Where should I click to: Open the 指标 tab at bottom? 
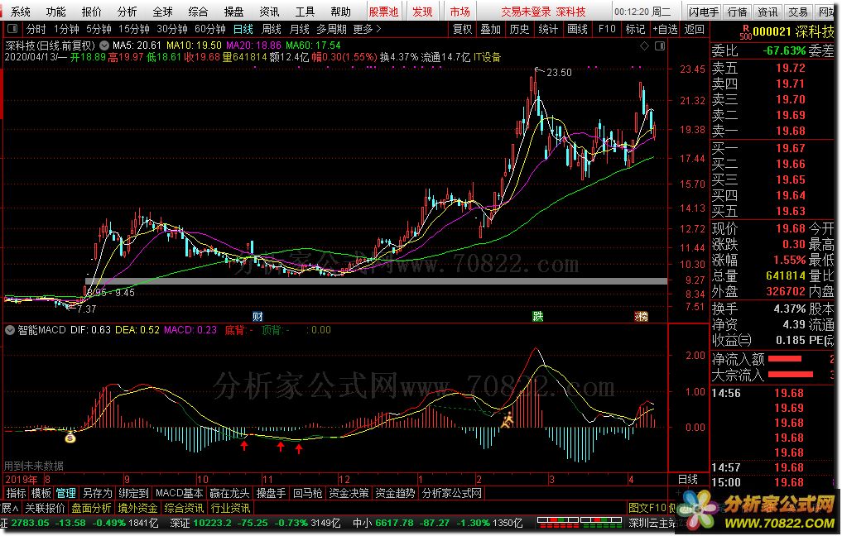click(x=16, y=493)
